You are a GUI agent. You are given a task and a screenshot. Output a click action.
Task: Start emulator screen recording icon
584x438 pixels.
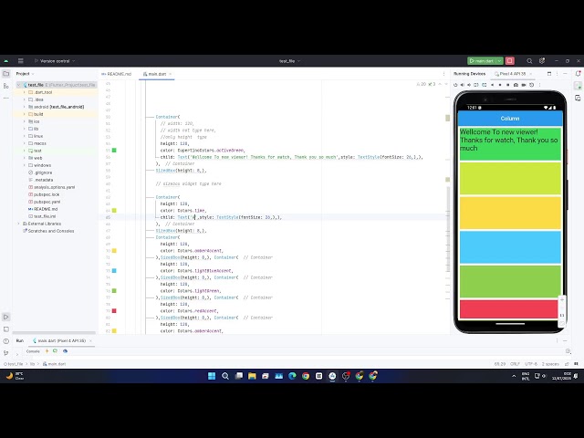point(524,85)
